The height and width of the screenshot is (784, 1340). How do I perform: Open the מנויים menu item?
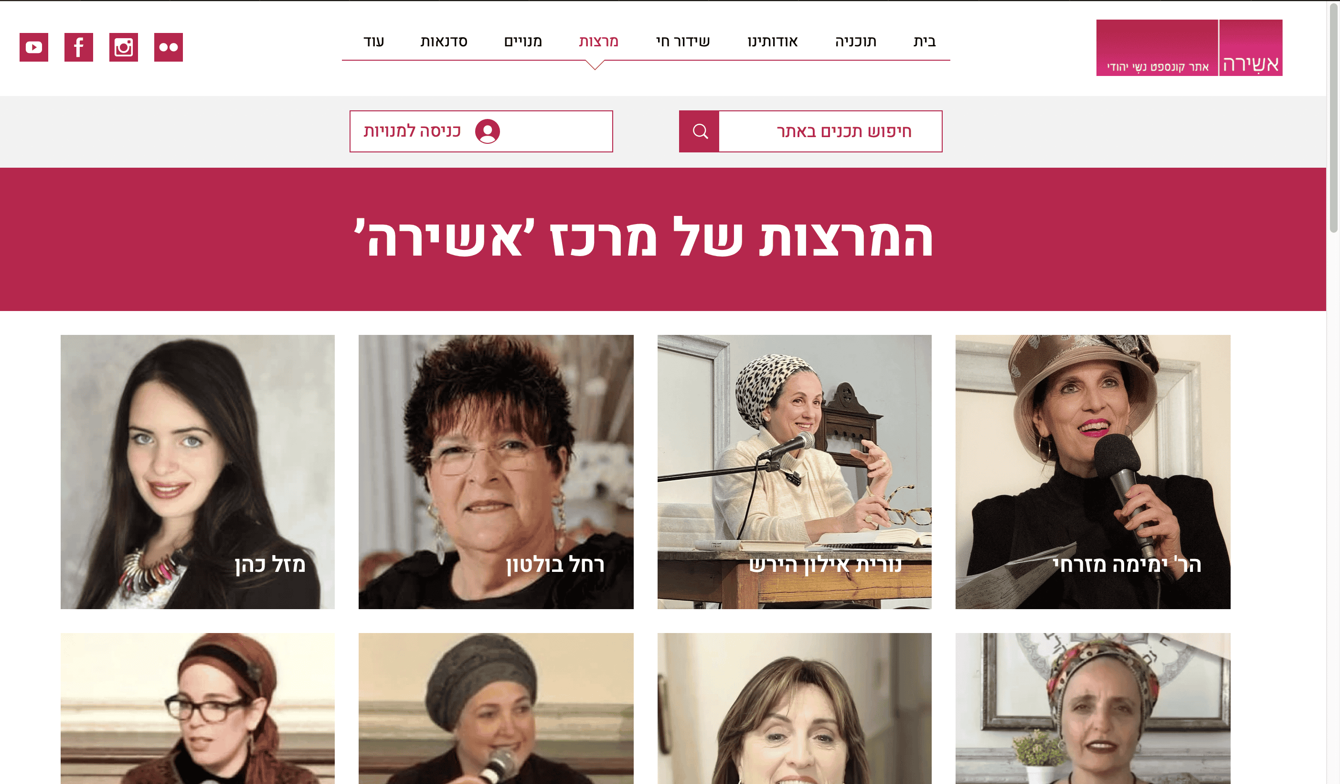click(x=523, y=42)
